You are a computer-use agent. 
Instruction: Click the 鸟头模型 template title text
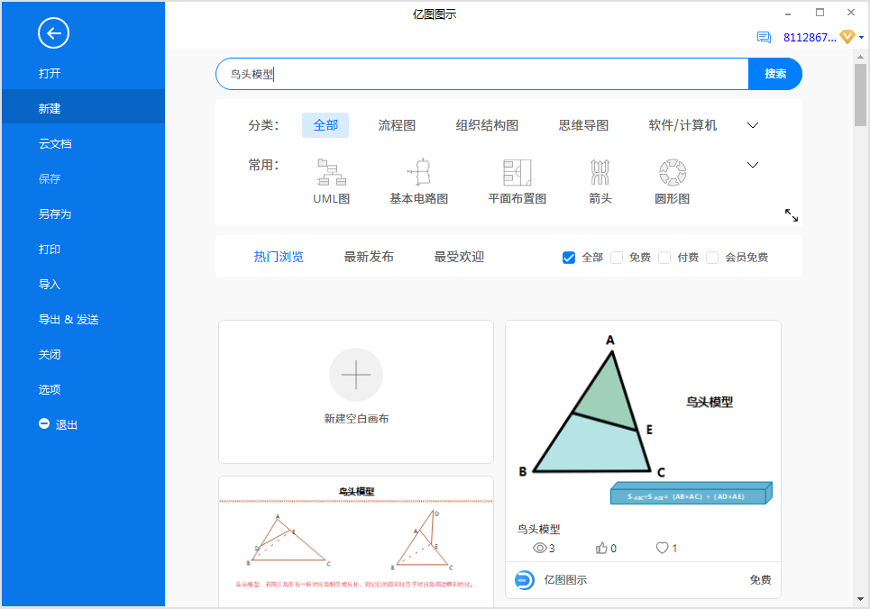(539, 529)
